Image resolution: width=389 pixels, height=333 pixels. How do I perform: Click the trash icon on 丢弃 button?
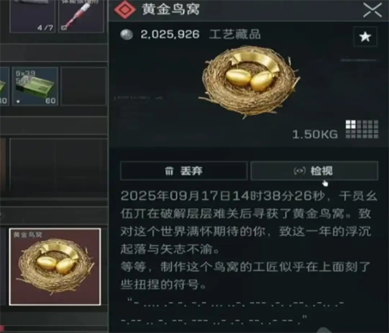point(169,171)
